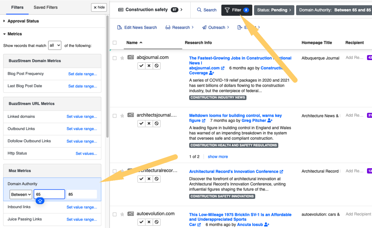Open Domain Authority filter chip
The image size is (372, 228).
coord(334,10)
